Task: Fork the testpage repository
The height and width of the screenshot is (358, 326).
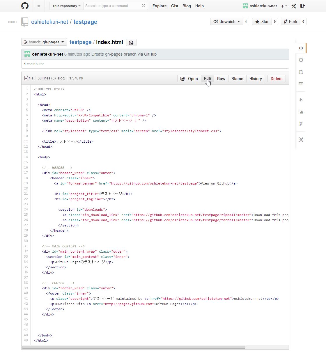Action: [290, 22]
